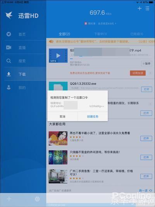Viewport: 155px width, 207px height.
Task: Select the 下载 download arrow icon
Action: [x=9, y=74]
